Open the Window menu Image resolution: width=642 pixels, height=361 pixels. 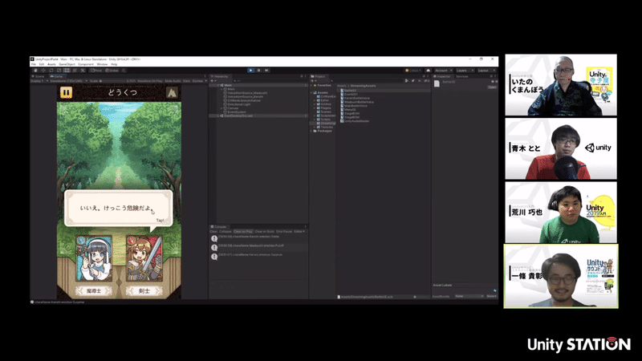(x=103, y=64)
